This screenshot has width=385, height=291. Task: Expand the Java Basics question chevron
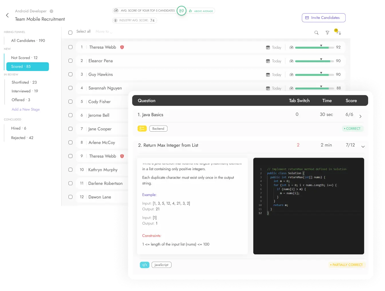tap(360, 116)
